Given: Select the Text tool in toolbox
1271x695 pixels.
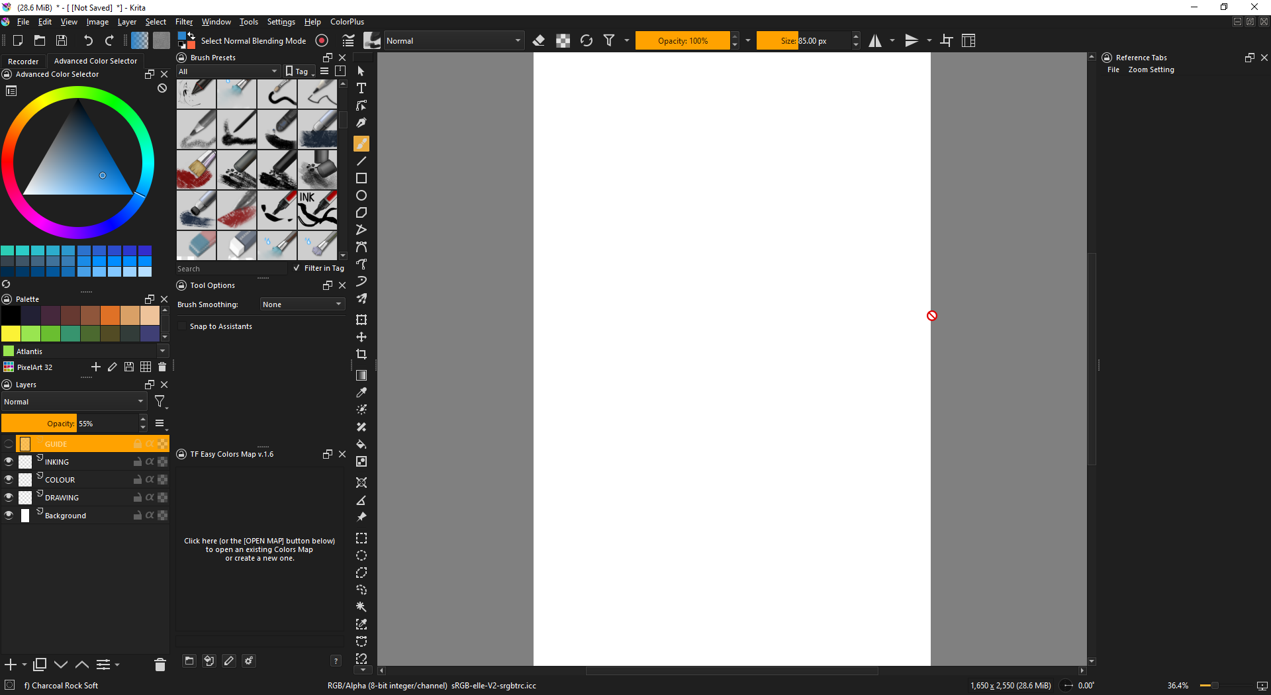Looking at the screenshot, I should pyautogui.click(x=361, y=88).
